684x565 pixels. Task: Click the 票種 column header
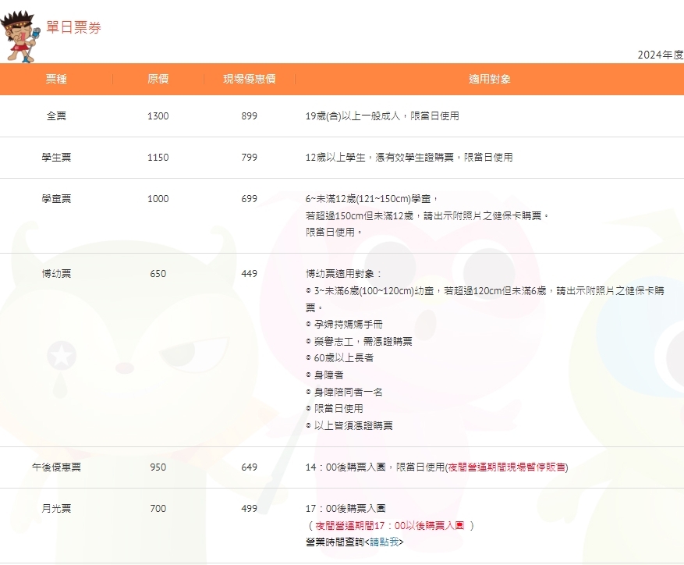[56, 79]
